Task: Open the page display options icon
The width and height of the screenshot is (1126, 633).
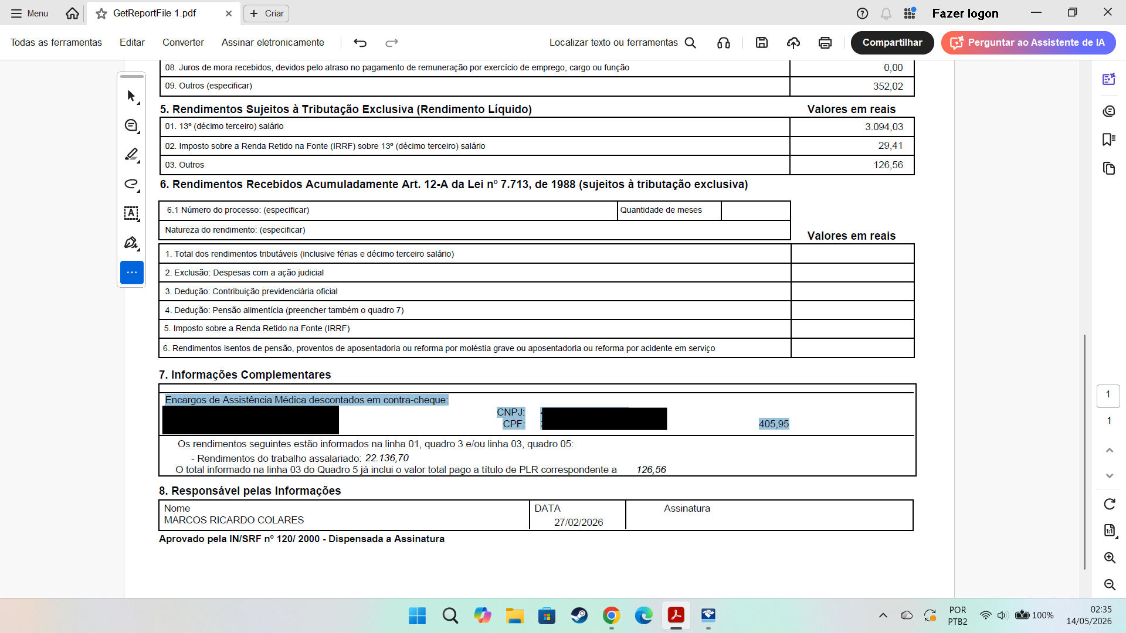Action: click(x=1109, y=530)
